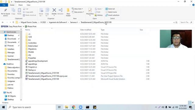
Task: Select the appsettings.Development JSON file
Action: [x=38, y=61]
